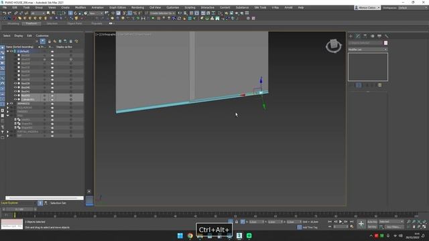
Task: Expand the ARMARIOS layer
Action: click(7, 104)
